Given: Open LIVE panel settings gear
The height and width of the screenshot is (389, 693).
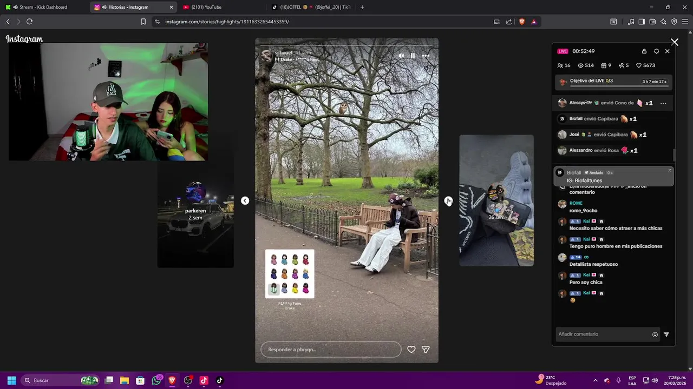Looking at the screenshot, I should [656, 51].
